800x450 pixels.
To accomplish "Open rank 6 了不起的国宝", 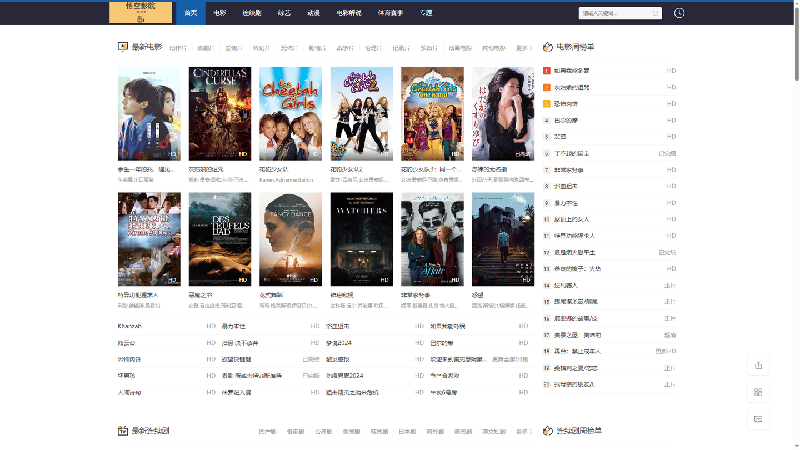I will click(572, 153).
